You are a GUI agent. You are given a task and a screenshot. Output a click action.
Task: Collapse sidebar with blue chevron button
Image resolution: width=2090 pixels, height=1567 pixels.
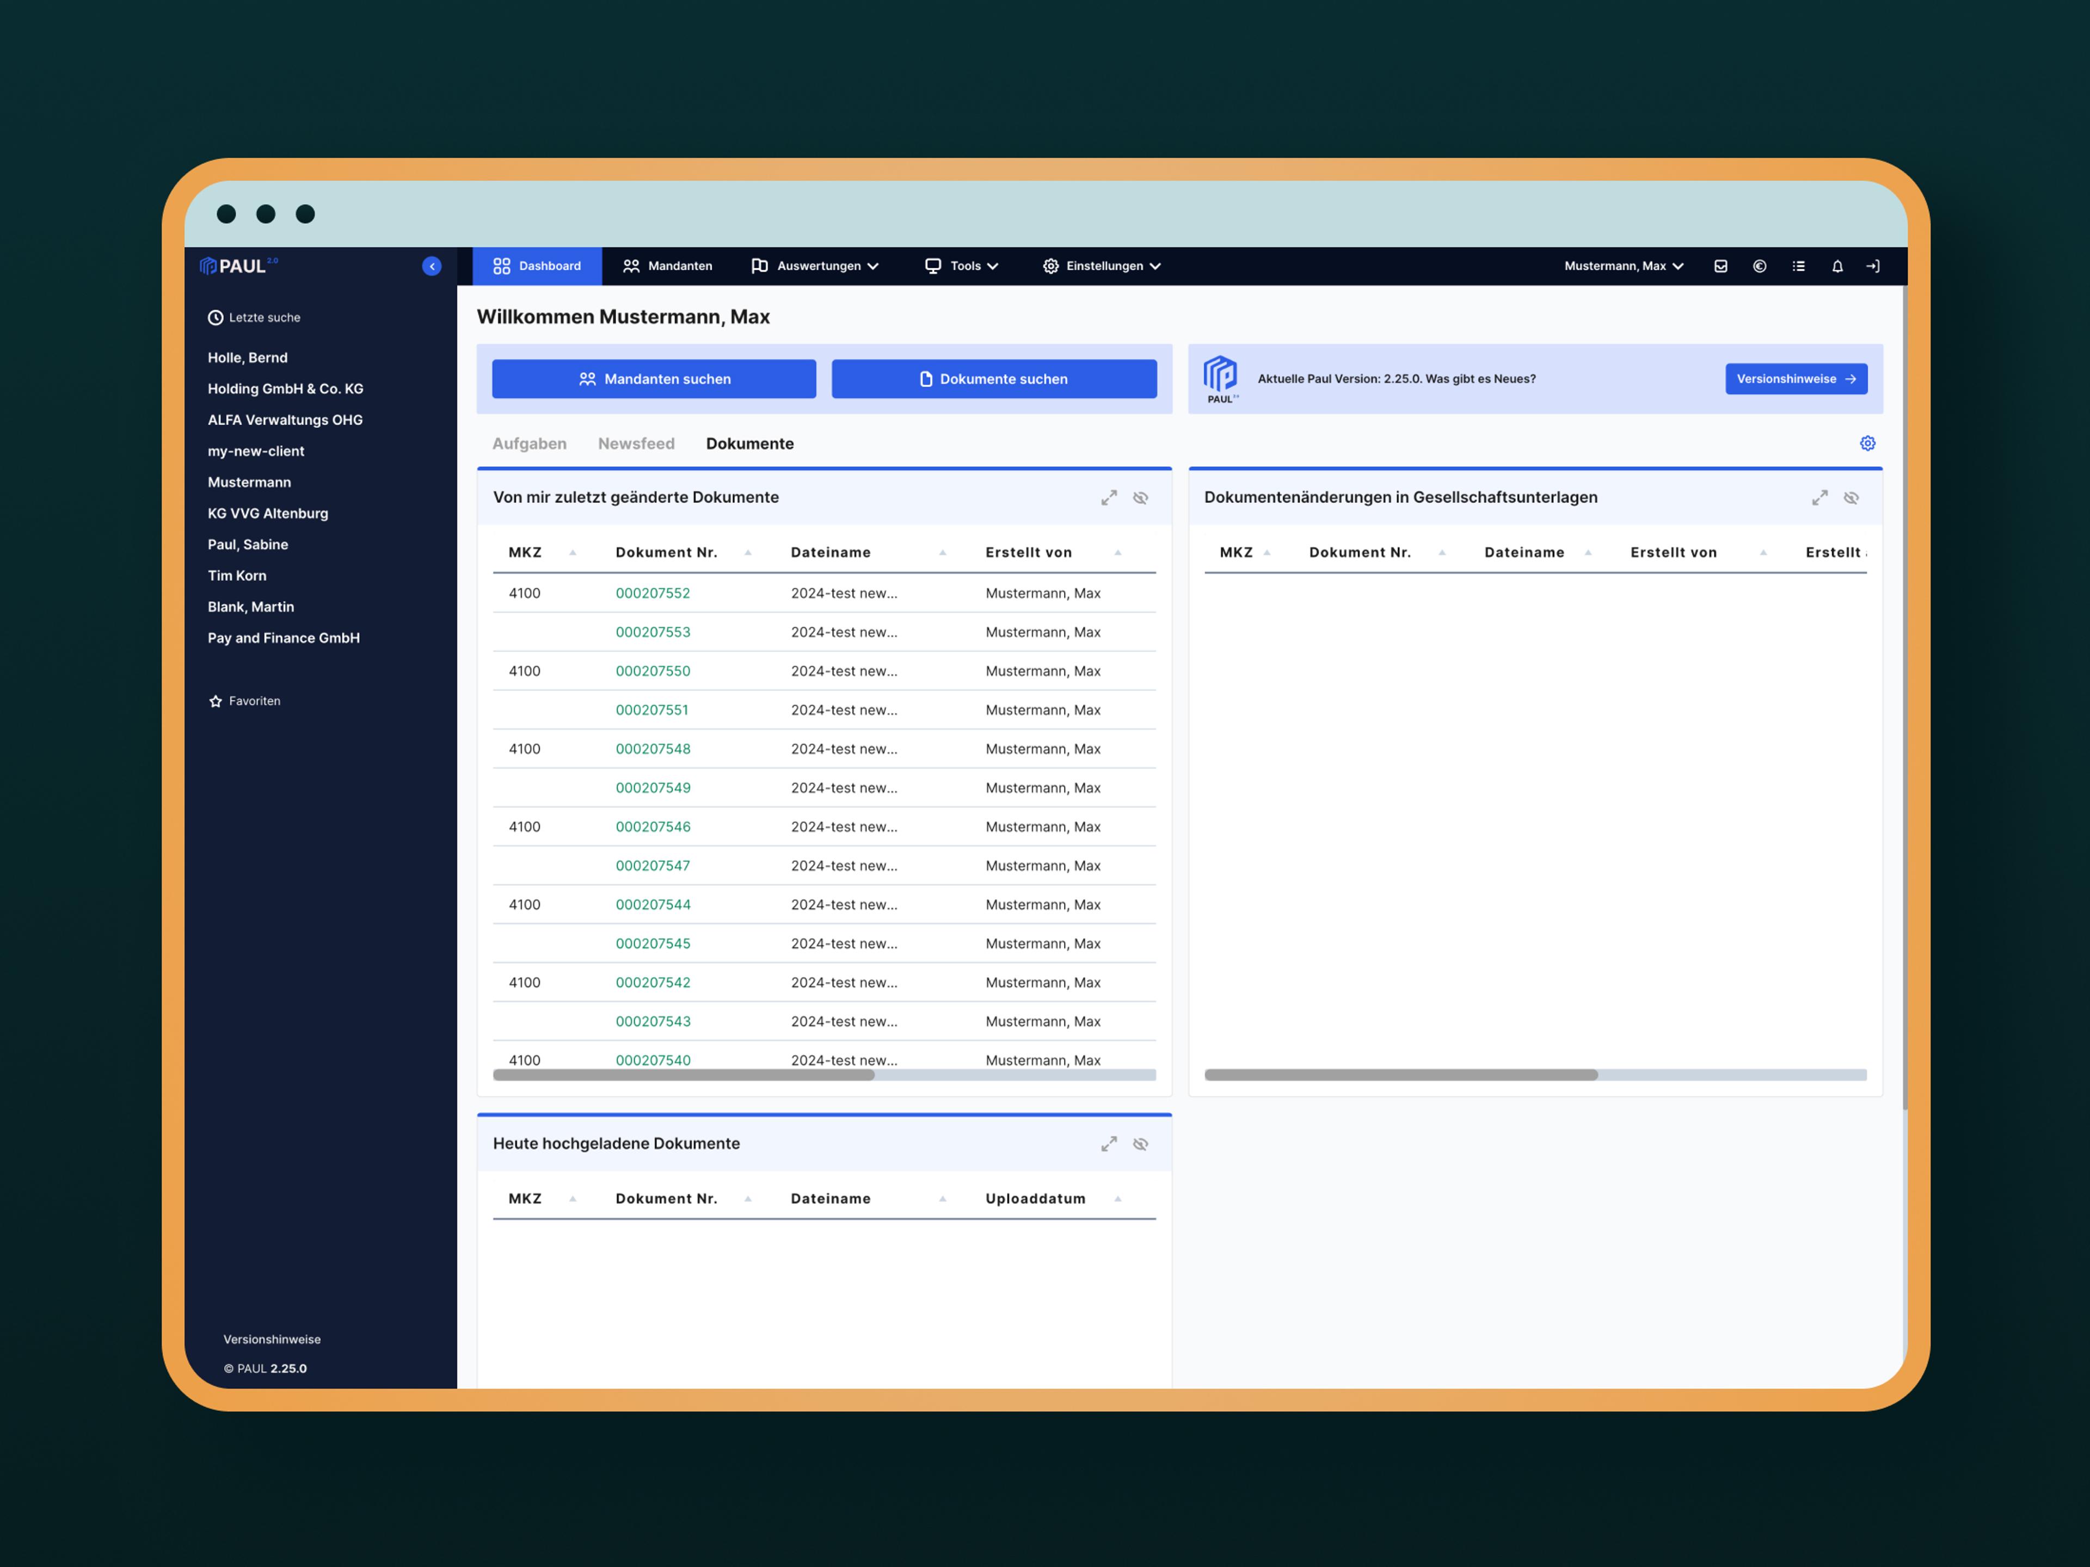432,267
